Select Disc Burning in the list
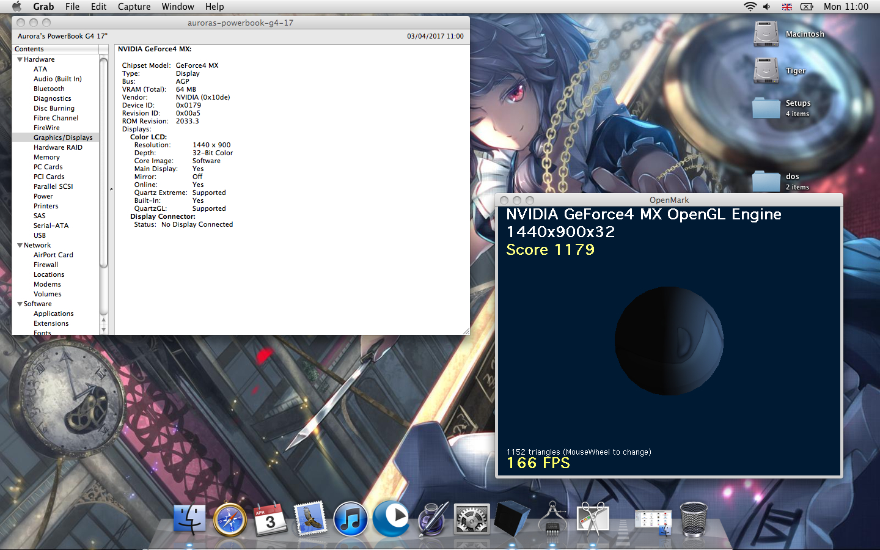 tap(54, 108)
